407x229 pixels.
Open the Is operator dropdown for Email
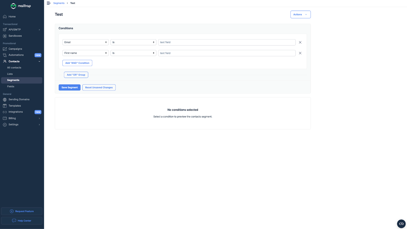(133, 42)
